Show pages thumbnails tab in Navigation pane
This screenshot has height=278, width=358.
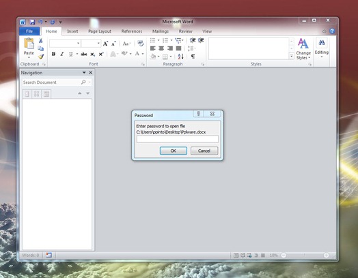[x=36, y=94]
